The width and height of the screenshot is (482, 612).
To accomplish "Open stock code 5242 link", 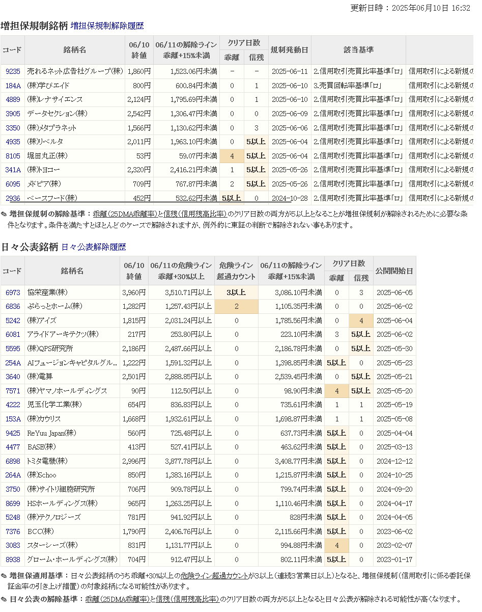I will [x=13, y=321].
